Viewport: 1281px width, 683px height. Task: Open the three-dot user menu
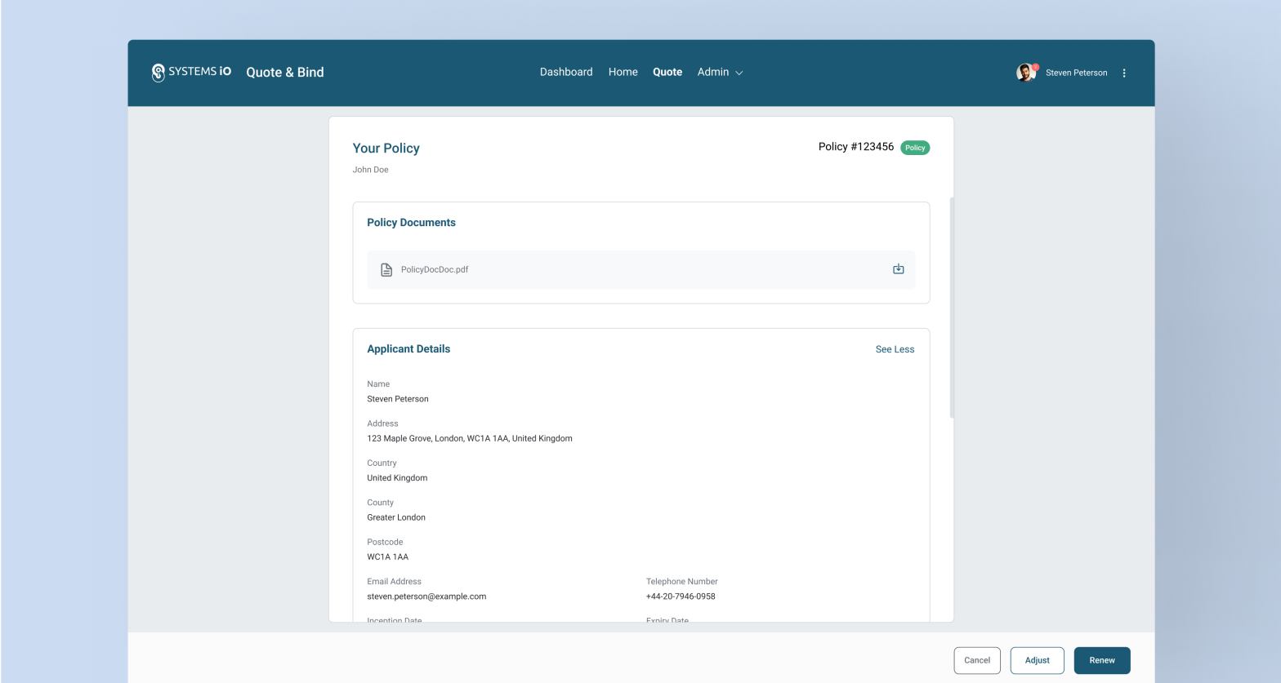tap(1124, 73)
